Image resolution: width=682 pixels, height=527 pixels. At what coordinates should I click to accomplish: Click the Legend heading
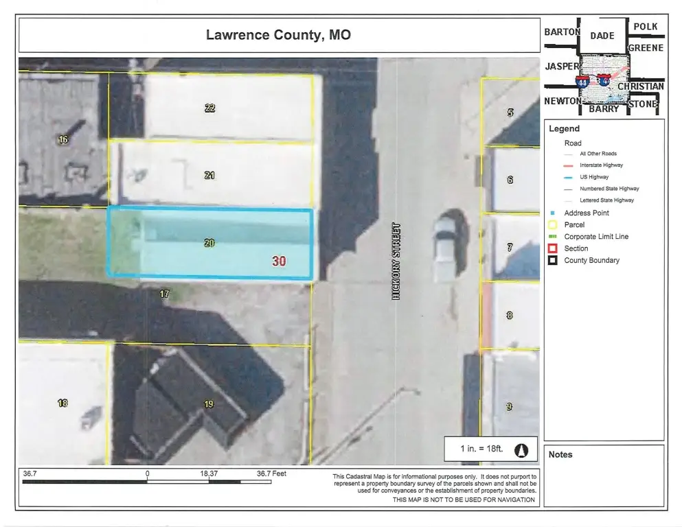pyautogui.click(x=564, y=128)
